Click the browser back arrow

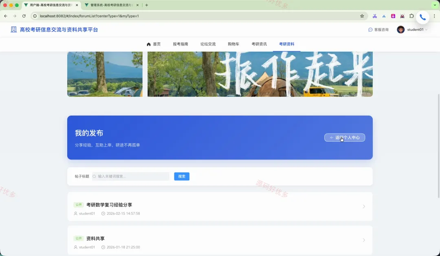tap(6, 16)
